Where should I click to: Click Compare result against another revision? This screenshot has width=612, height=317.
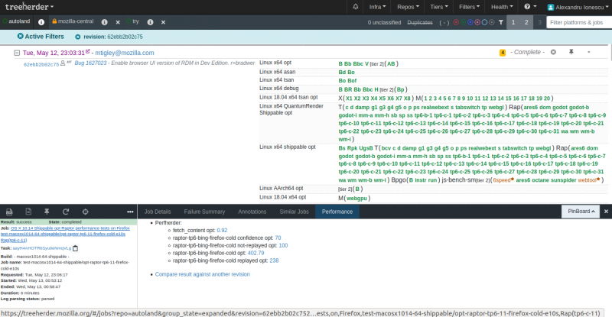coord(202,274)
